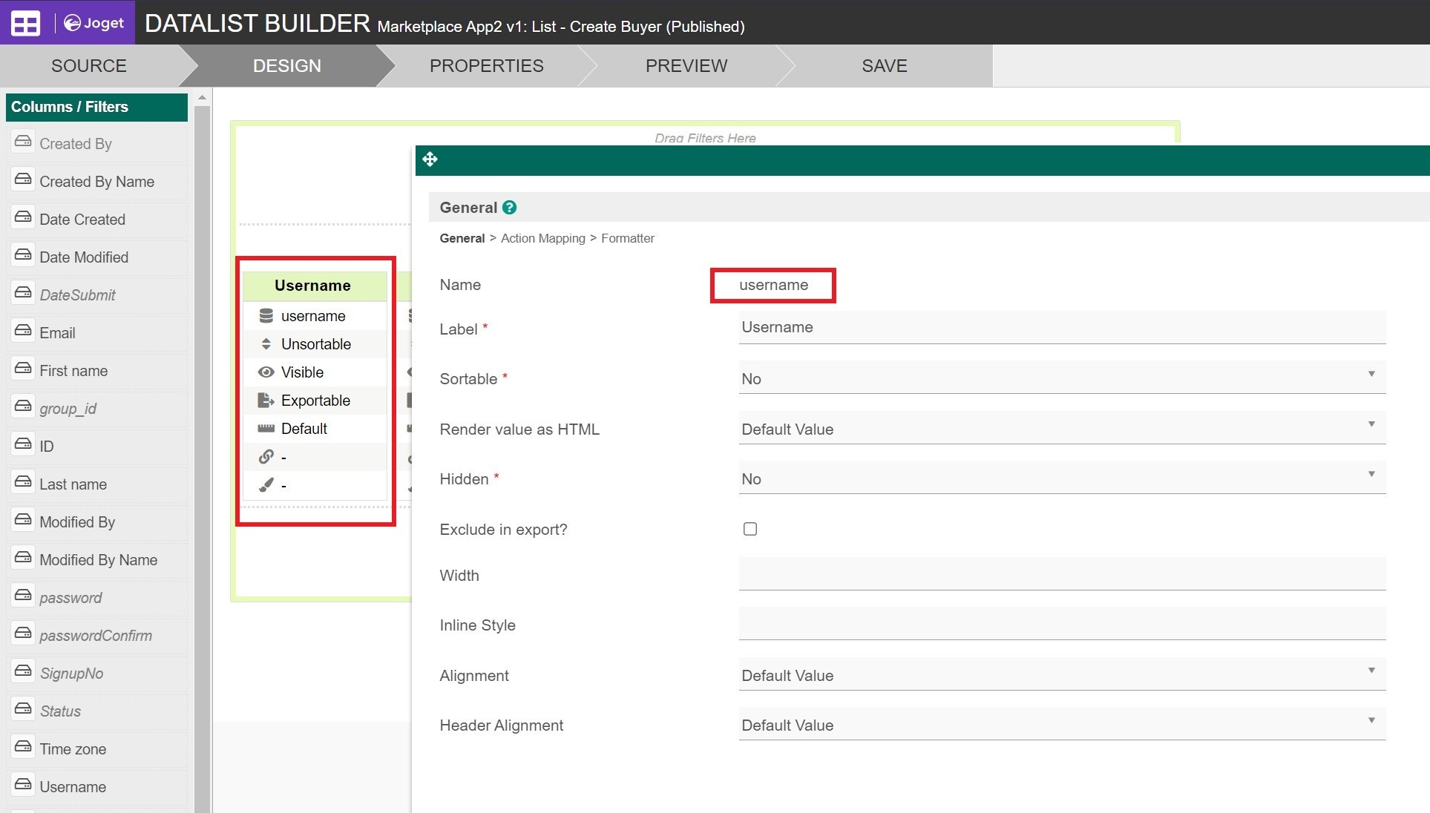Click the grid icon in purple header

25,23
